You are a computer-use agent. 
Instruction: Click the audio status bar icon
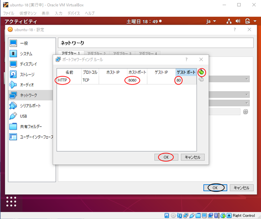point(179,216)
